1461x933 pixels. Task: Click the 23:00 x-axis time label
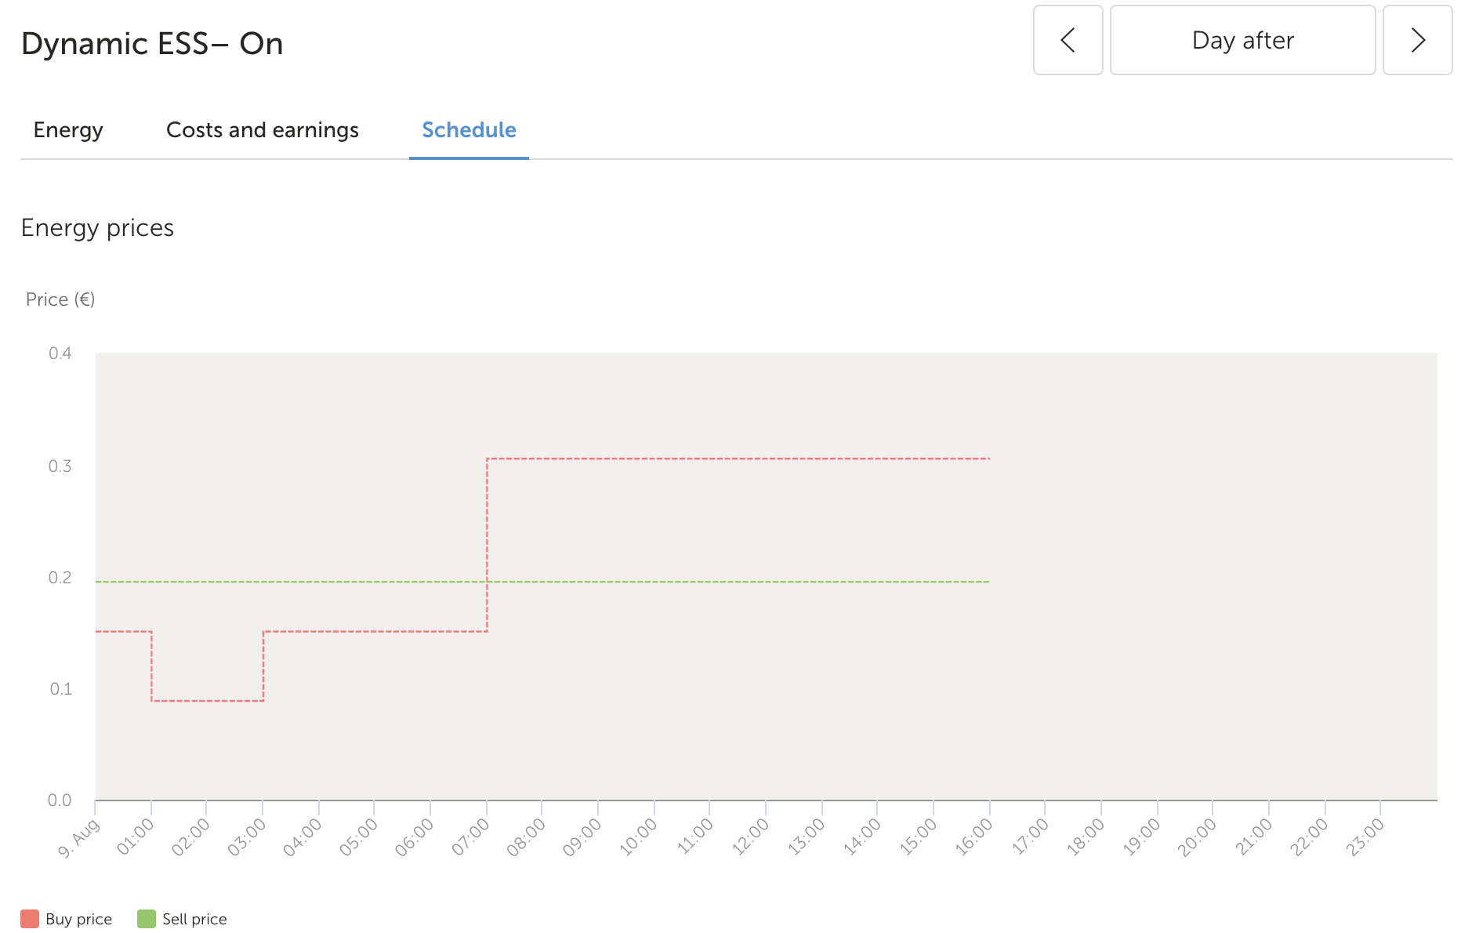(1365, 837)
